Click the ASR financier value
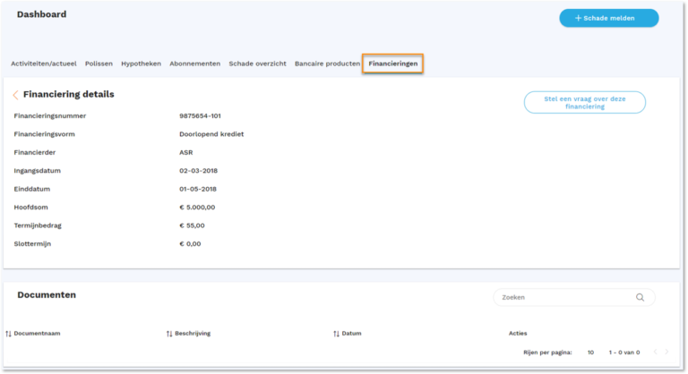 186,153
